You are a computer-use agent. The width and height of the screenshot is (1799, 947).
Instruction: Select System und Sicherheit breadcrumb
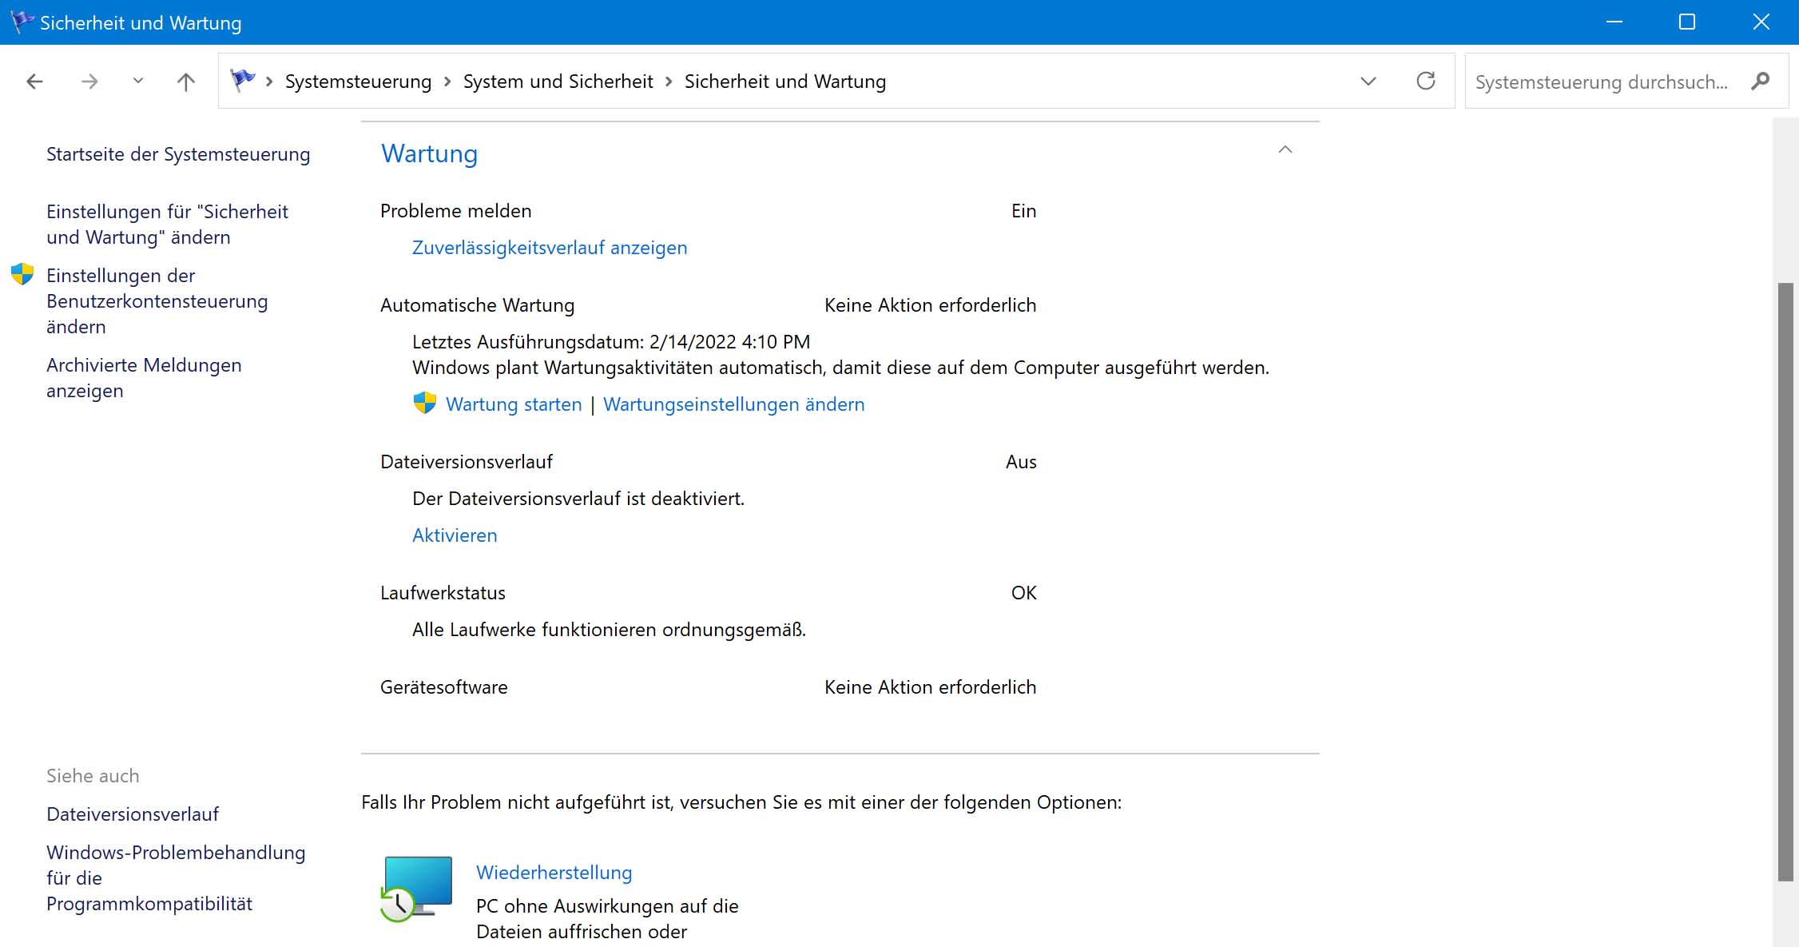(x=558, y=82)
